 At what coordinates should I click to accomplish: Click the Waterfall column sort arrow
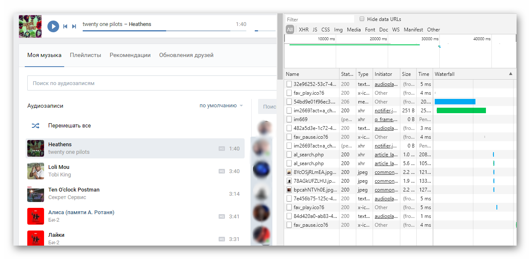[511, 74]
